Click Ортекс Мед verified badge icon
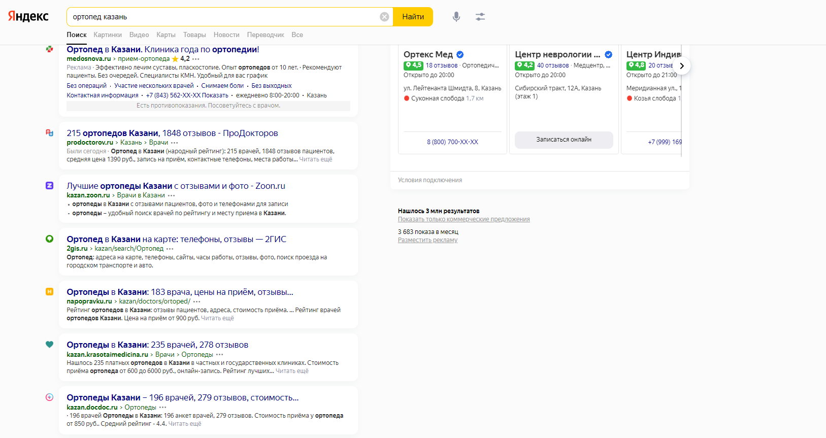826x438 pixels. click(460, 54)
